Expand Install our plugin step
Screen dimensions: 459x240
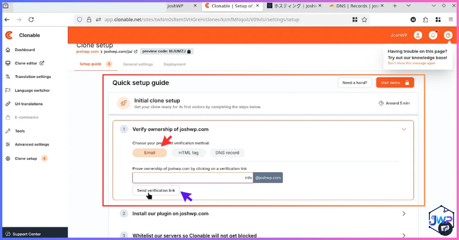click(x=404, y=214)
